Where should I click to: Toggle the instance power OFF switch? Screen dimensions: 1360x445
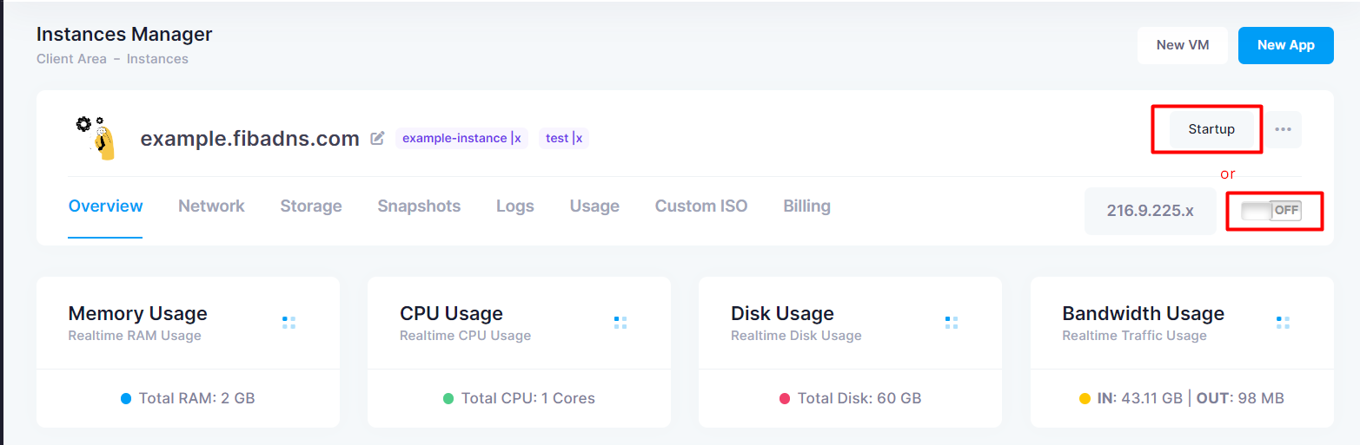[1271, 210]
